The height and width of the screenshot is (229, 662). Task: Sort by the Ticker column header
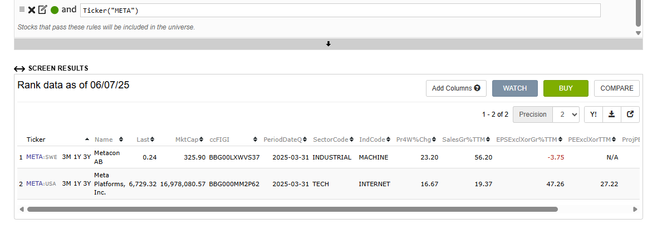pyautogui.click(x=57, y=139)
